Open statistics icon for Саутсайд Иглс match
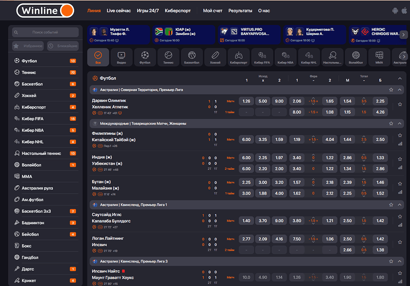 [400, 225]
